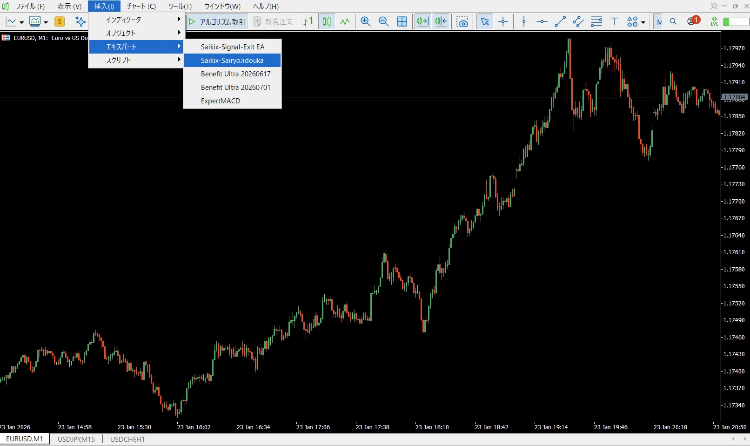Click the pin icon in title bar
This screenshot has width=750, height=446.
click(x=713, y=6)
